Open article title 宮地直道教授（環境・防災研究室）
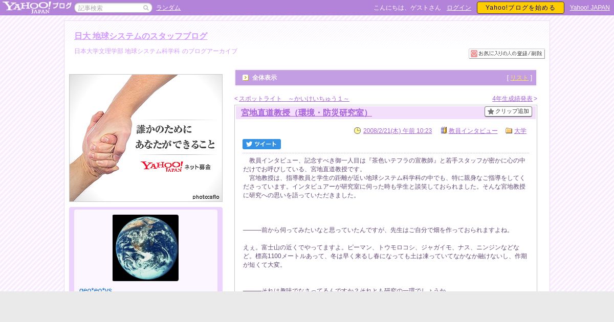The width and height of the screenshot is (614, 322). (306, 112)
